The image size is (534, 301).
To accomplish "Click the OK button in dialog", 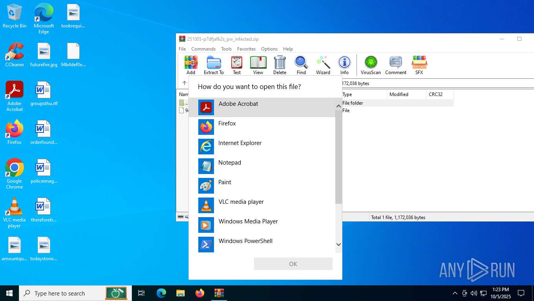I will 293,264.
